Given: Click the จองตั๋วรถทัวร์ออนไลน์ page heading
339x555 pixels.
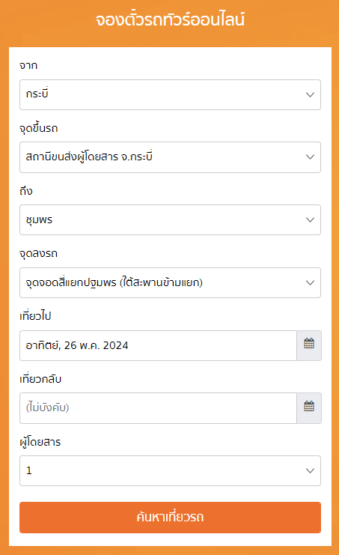Looking at the screenshot, I should (170, 19).
